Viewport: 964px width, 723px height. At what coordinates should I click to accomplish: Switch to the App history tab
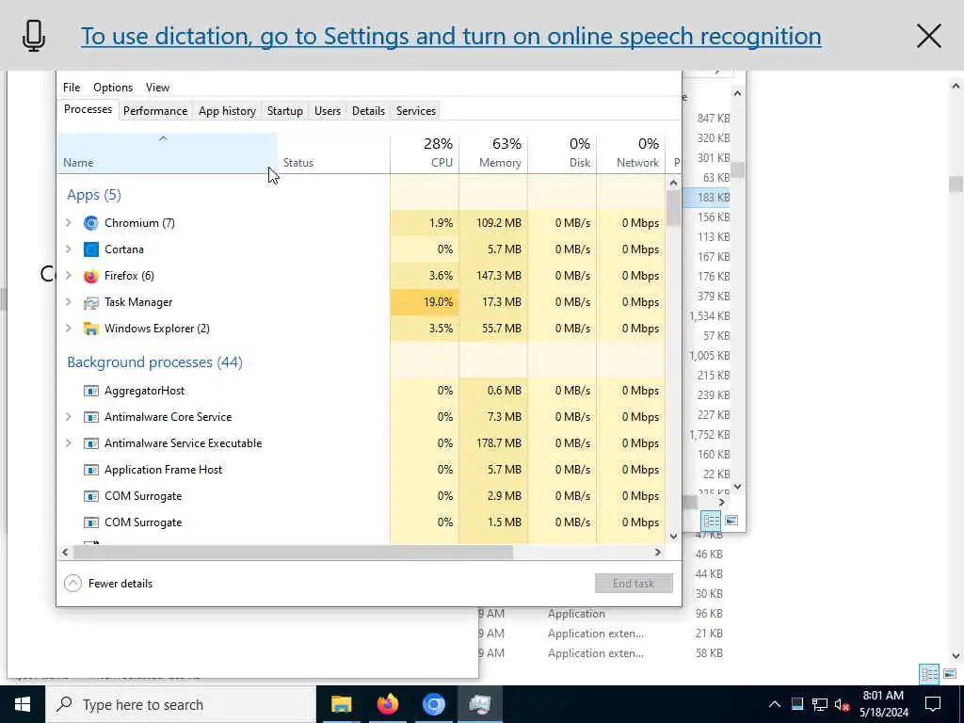(x=227, y=111)
